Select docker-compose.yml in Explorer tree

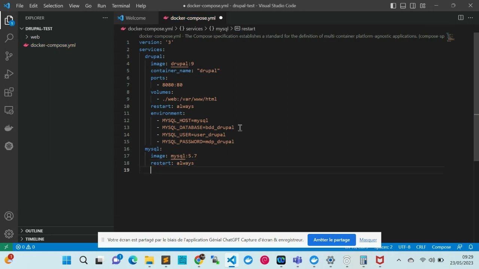click(x=66, y=45)
